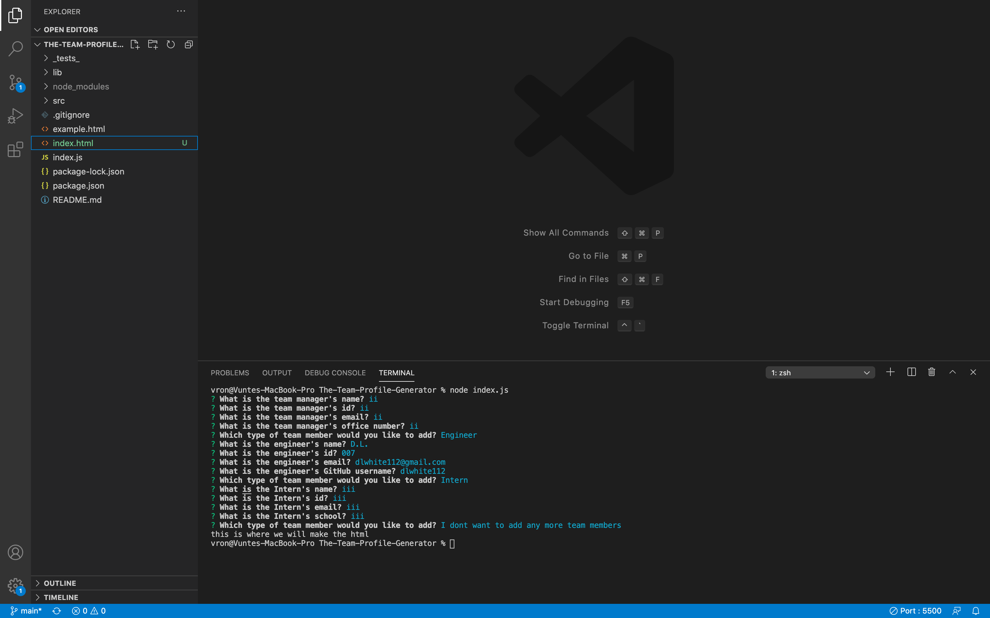Open the 1: zsh terminal dropdown
Screen dimensions: 990x618
point(820,372)
